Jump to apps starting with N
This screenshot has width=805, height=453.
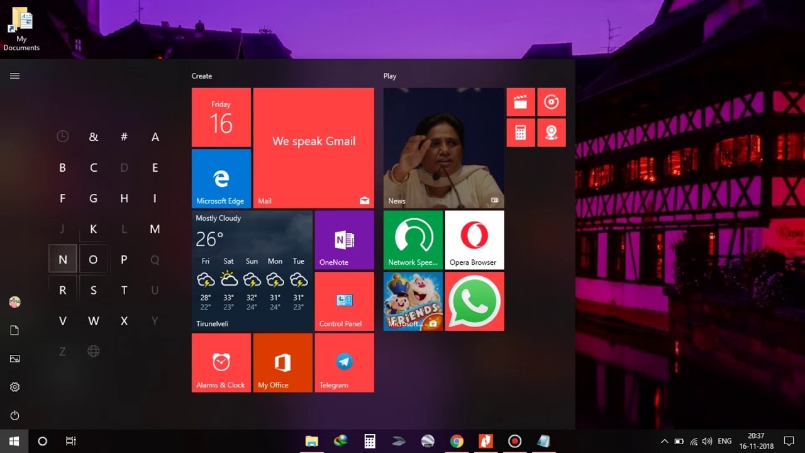[x=62, y=259]
